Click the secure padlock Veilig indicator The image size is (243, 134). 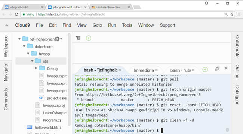[28, 15]
